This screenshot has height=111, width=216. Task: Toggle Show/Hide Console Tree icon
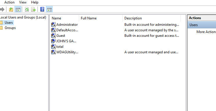coord(18,10)
